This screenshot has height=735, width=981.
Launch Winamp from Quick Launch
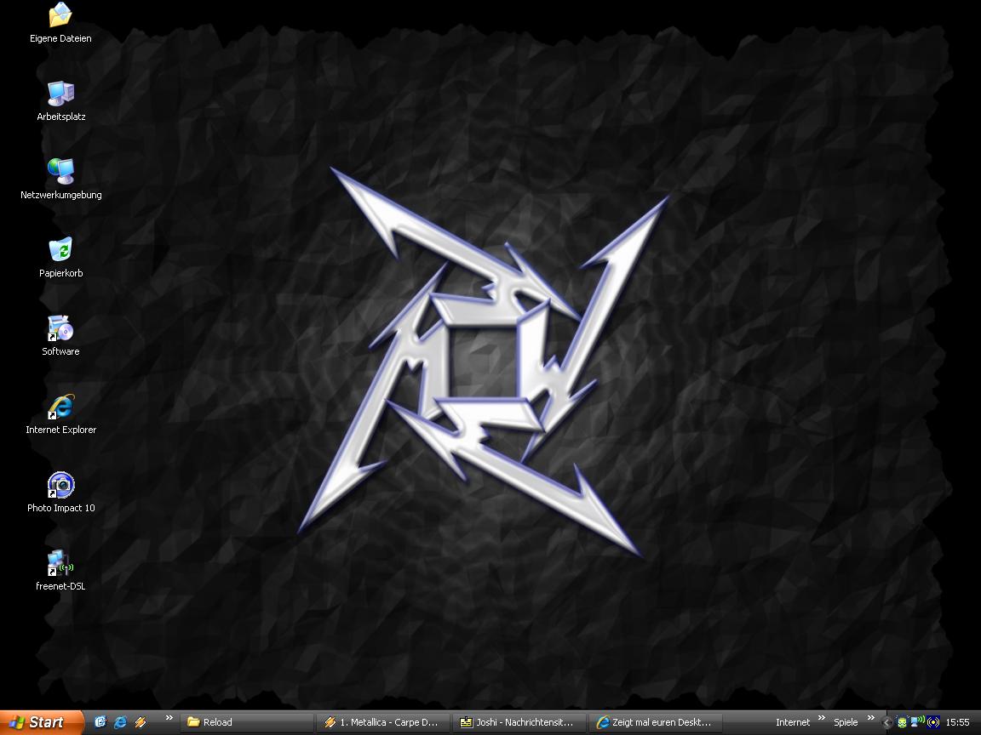141,722
